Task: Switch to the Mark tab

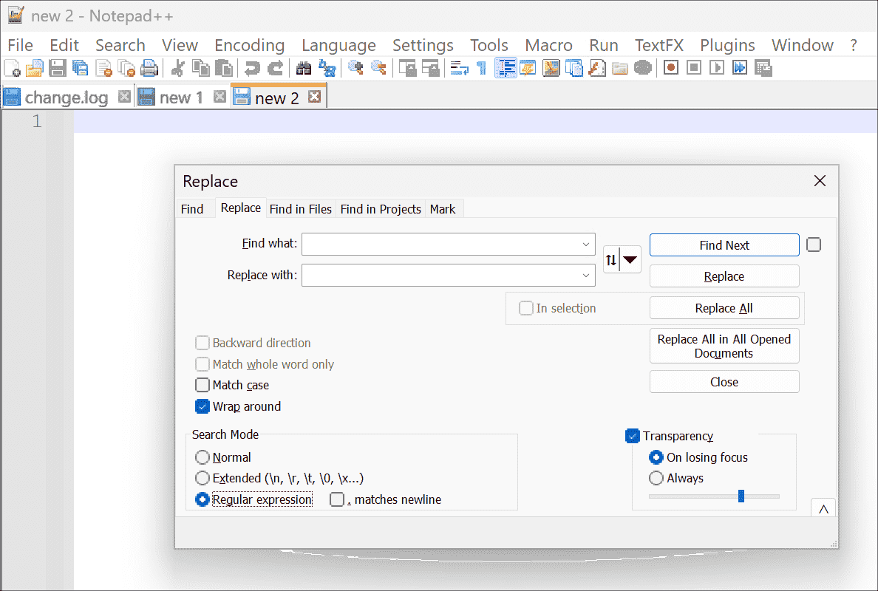Action: pos(443,209)
